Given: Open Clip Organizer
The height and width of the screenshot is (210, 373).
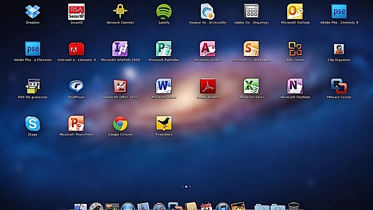Looking at the screenshot, I should pyautogui.click(x=339, y=49).
